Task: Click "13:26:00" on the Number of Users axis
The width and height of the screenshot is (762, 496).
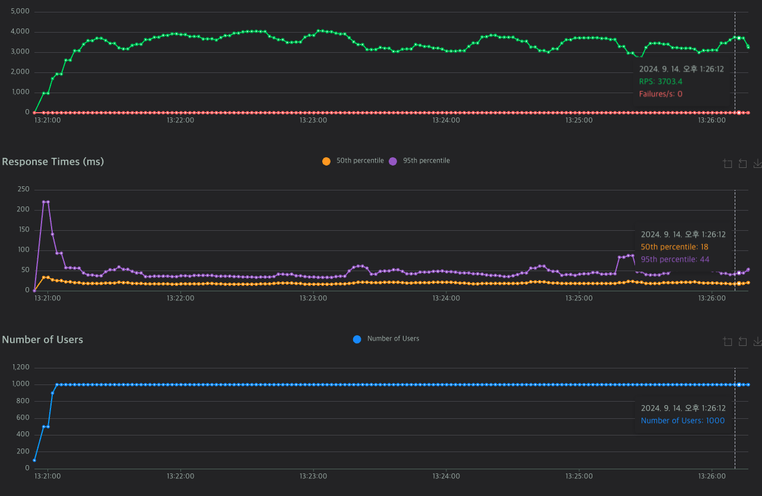Action: pyautogui.click(x=712, y=476)
